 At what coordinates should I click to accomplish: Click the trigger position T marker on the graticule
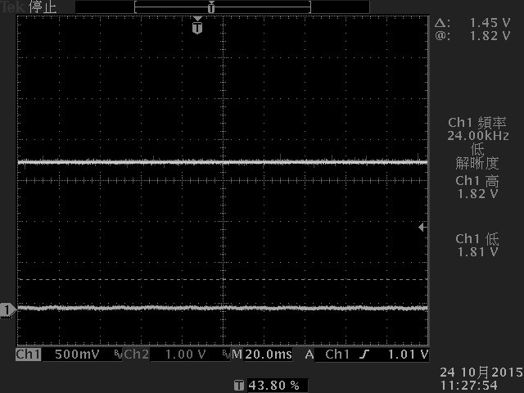pos(197,25)
